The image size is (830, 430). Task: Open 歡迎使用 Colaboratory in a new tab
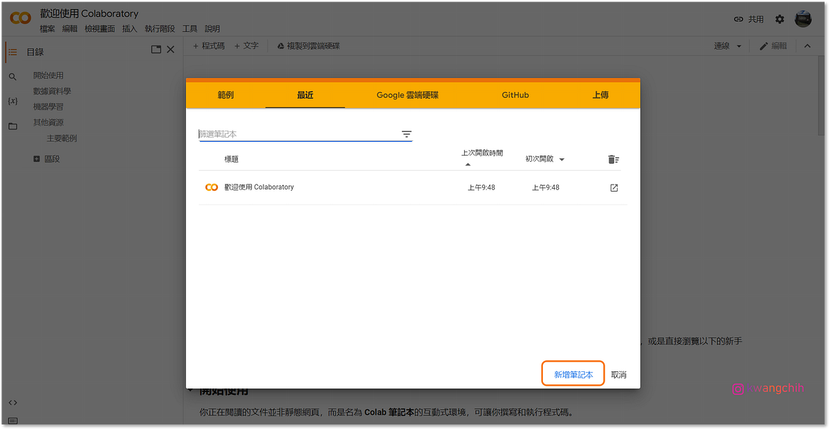point(614,187)
